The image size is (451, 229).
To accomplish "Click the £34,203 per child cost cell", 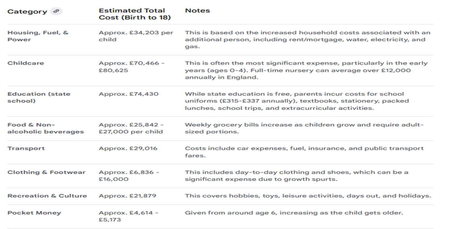I will coord(136,36).
